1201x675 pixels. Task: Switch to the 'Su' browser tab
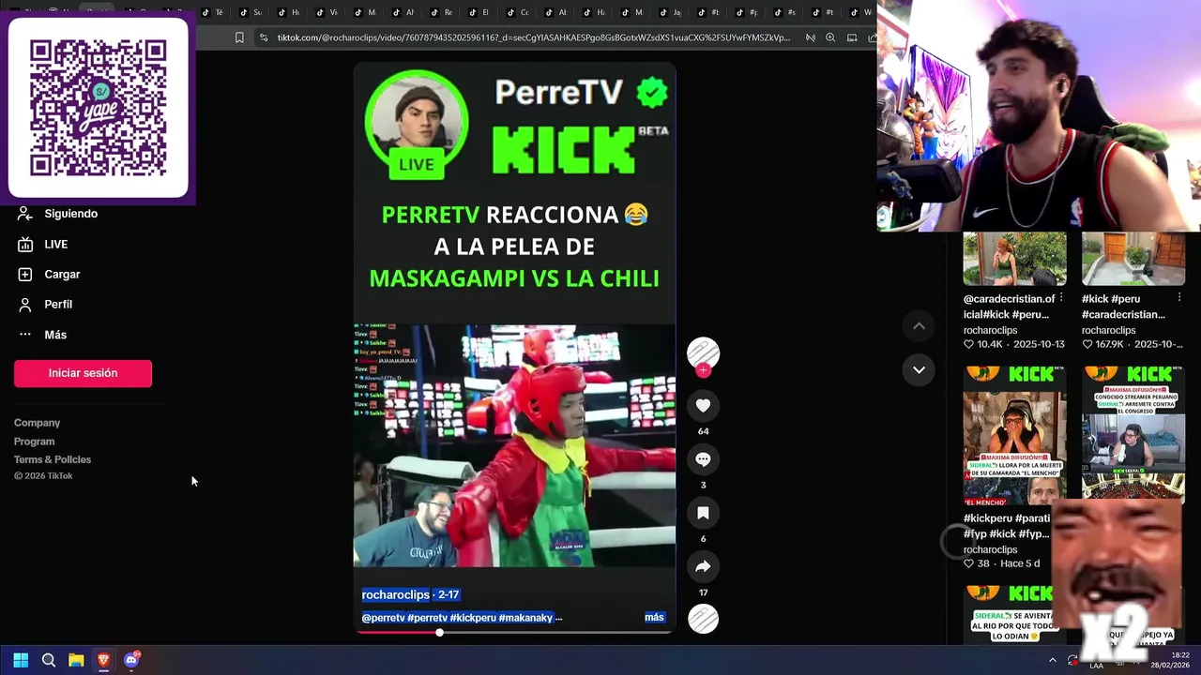251,12
